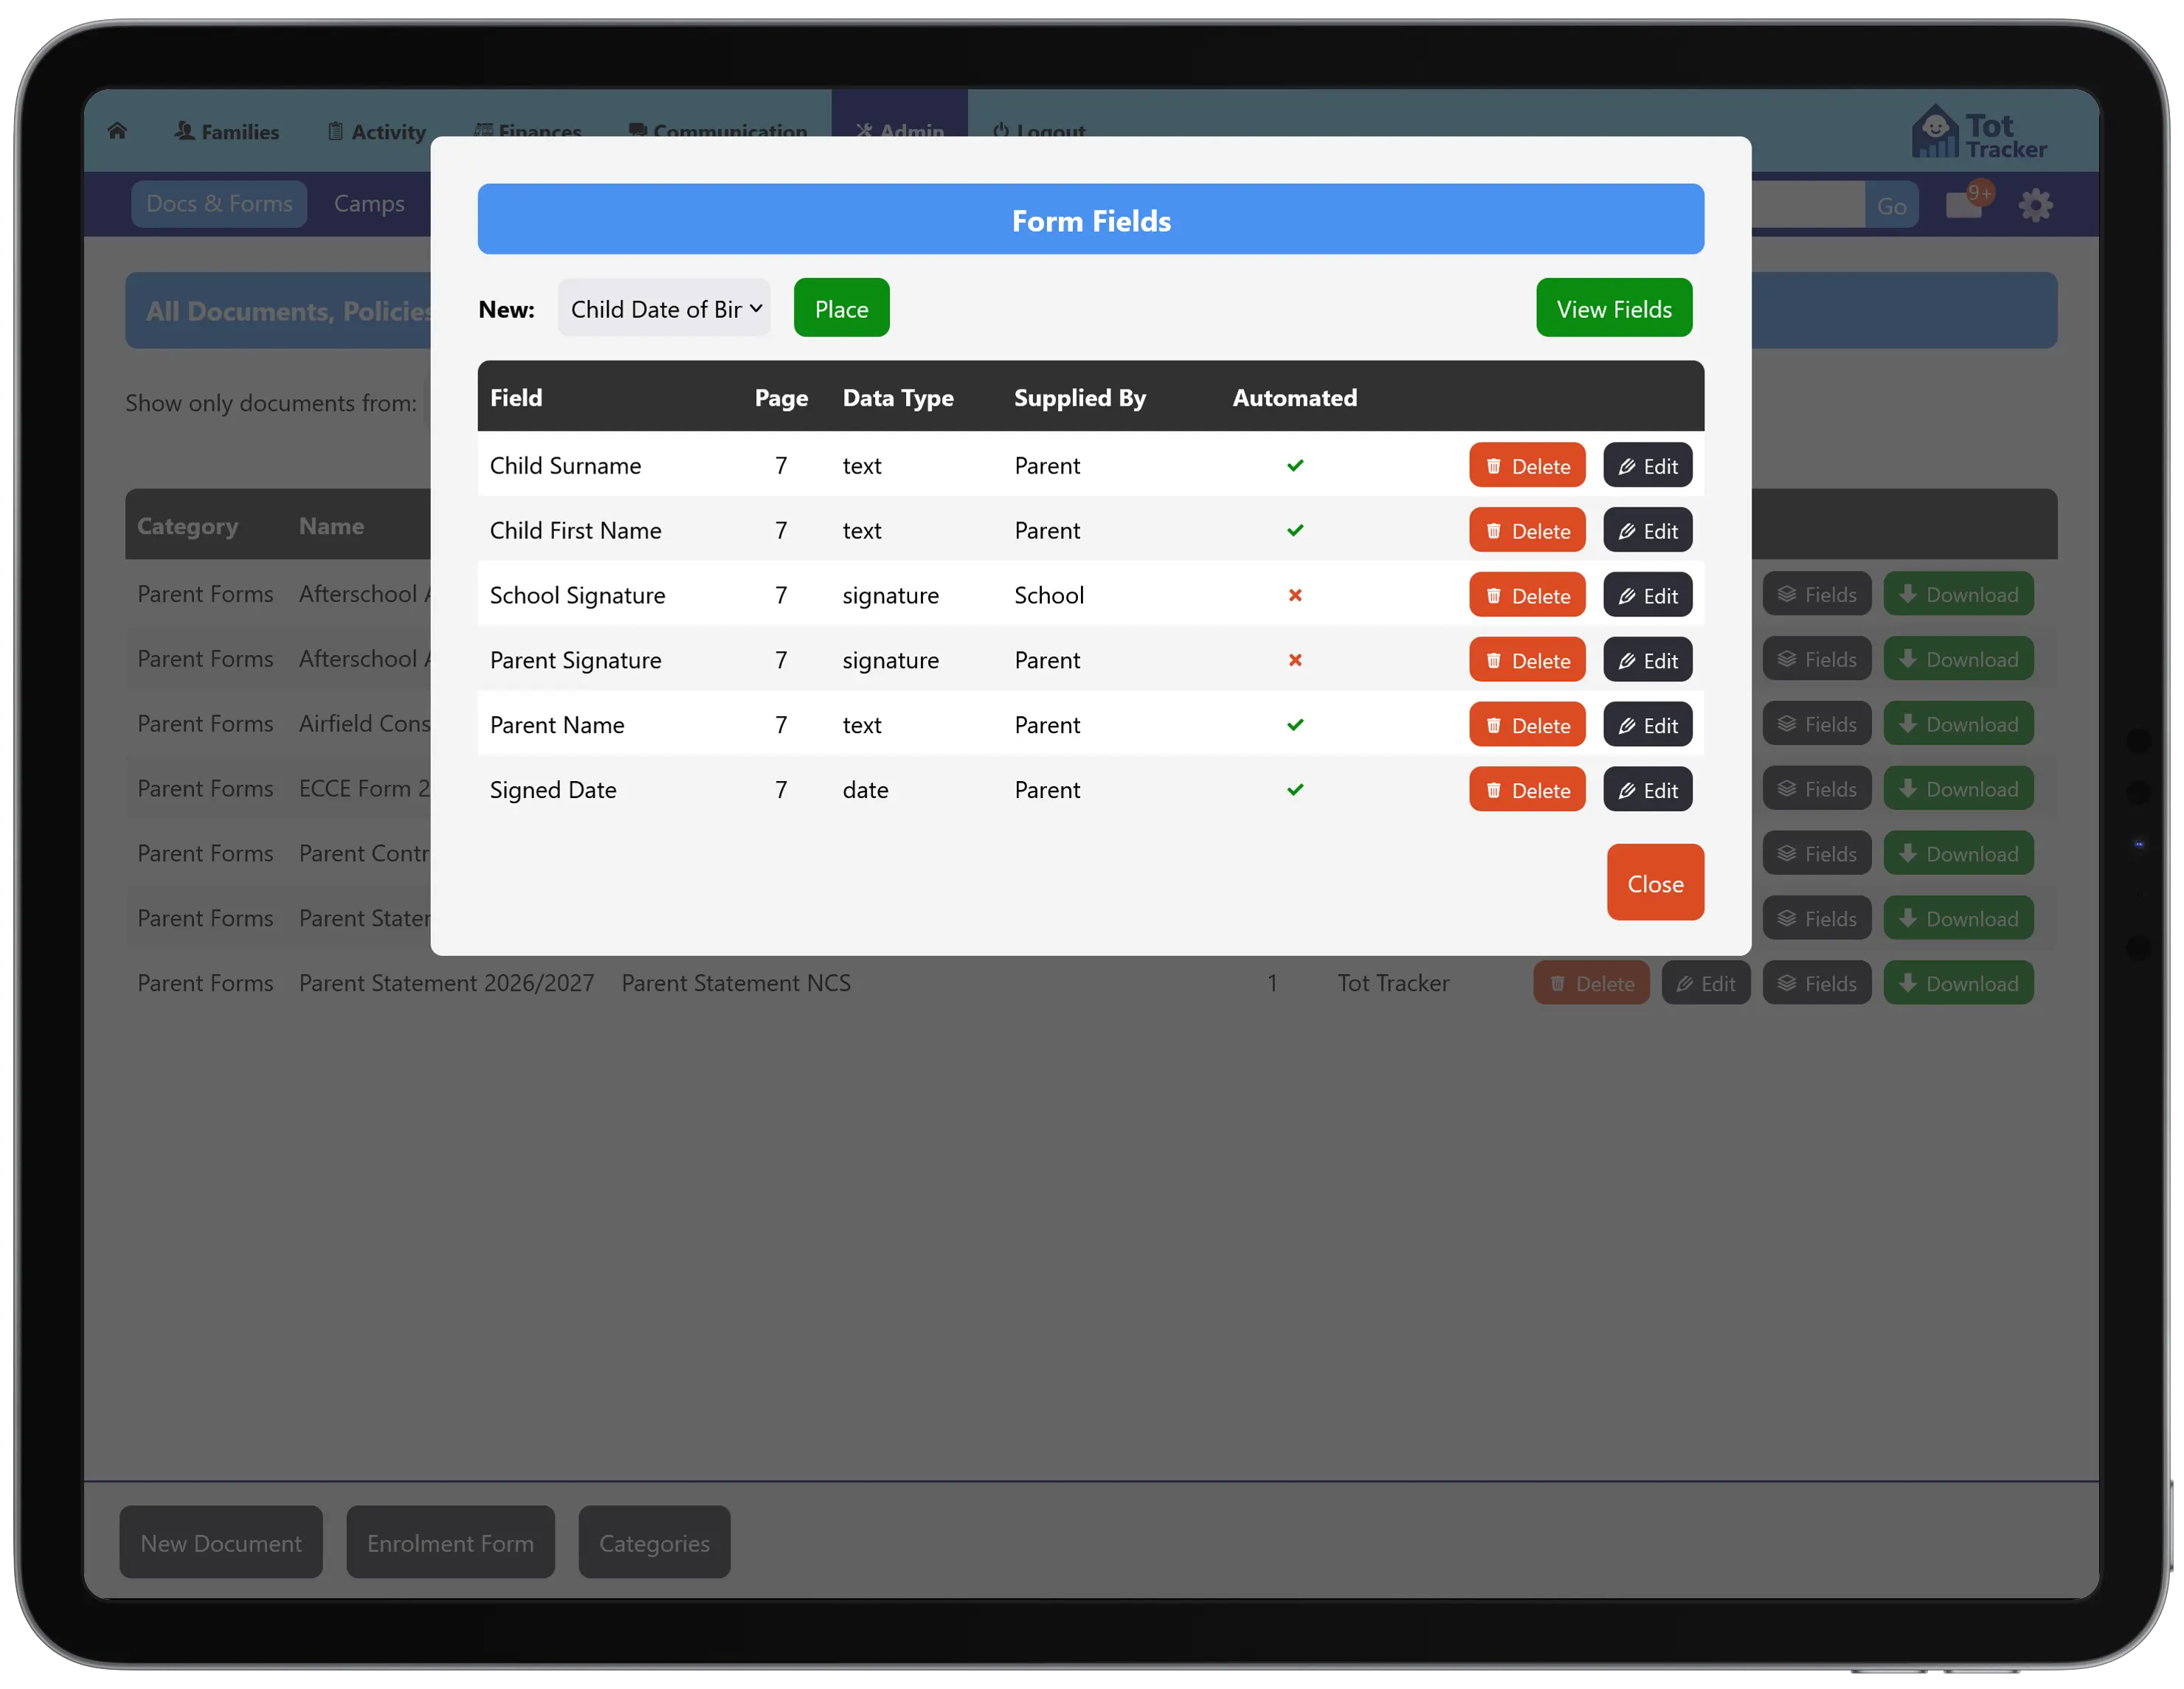Click the Data Type column header

tap(898, 398)
